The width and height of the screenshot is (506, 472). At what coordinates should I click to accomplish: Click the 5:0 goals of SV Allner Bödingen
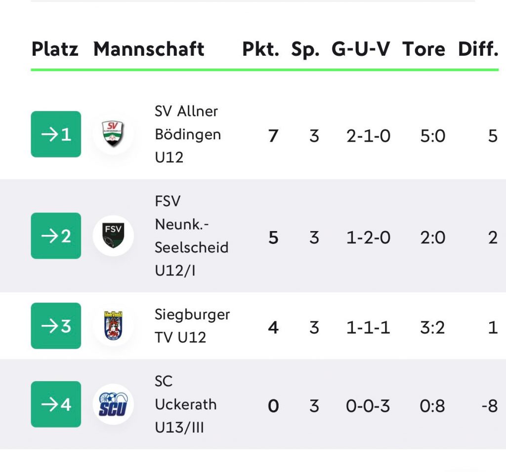point(433,136)
